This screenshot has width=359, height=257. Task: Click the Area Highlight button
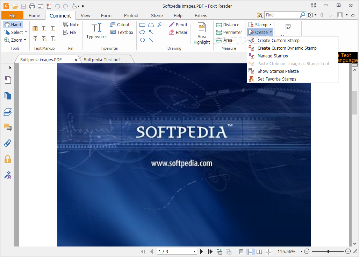(202, 33)
